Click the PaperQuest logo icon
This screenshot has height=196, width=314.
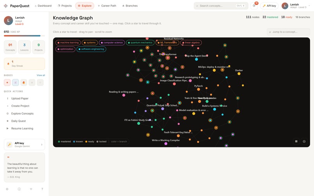coord(5,6)
